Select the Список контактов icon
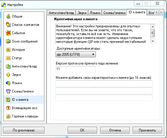The height and width of the screenshot is (138, 167). click(x=8, y=25)
